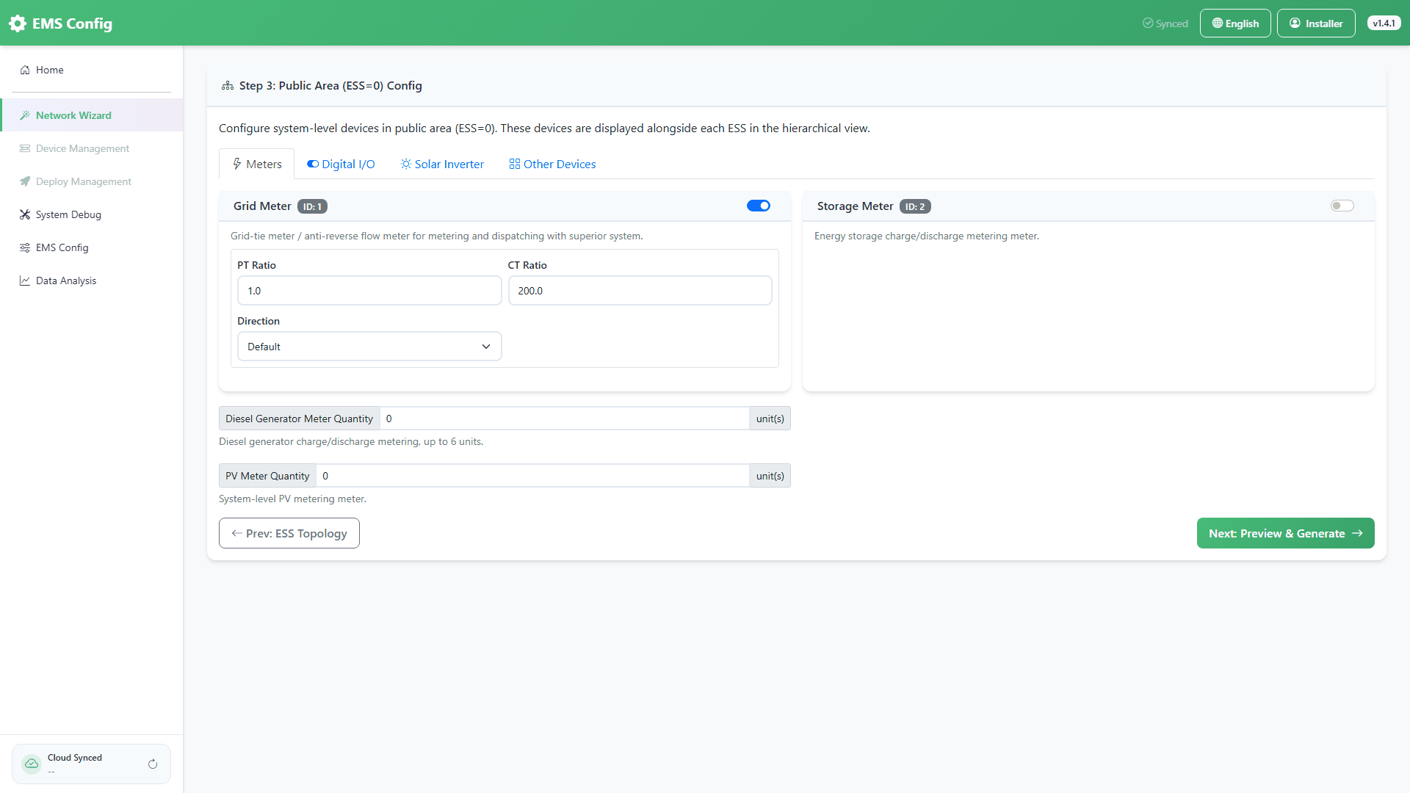Click Next: Preview & Generate button
Screen dimensions: 1410x793
click(x=1285, y=533)
